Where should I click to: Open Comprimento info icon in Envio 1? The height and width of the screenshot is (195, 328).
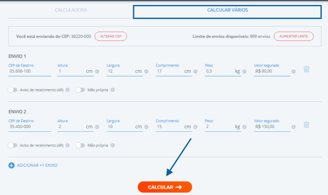tap(195, 72)
